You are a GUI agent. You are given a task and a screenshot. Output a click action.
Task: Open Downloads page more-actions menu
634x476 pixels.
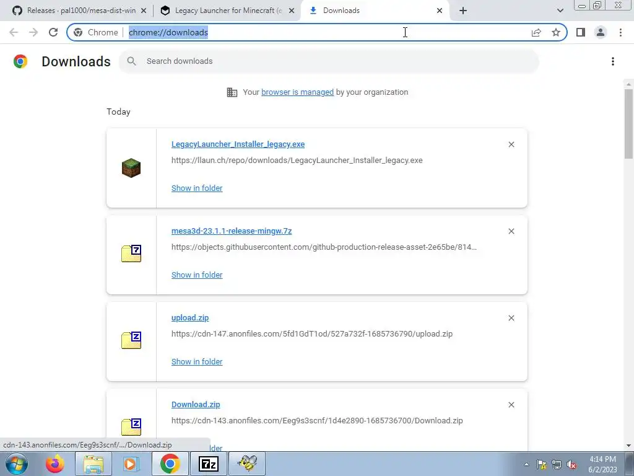[x=613, y=61]
